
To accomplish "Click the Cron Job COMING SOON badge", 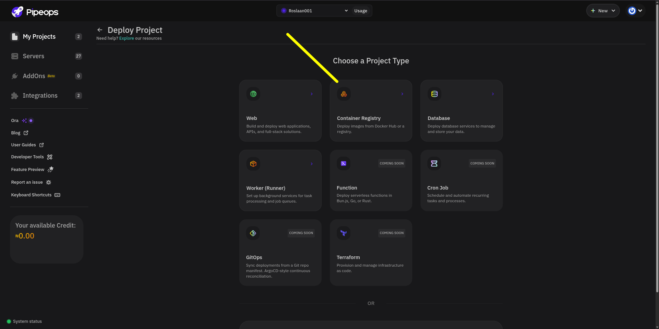I will 482,163.
